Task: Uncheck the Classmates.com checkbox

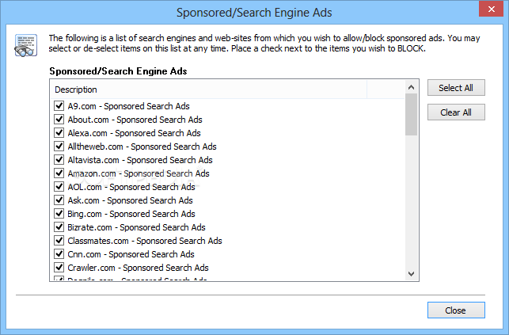Action: pyautogui.click(x=59, y=241)
